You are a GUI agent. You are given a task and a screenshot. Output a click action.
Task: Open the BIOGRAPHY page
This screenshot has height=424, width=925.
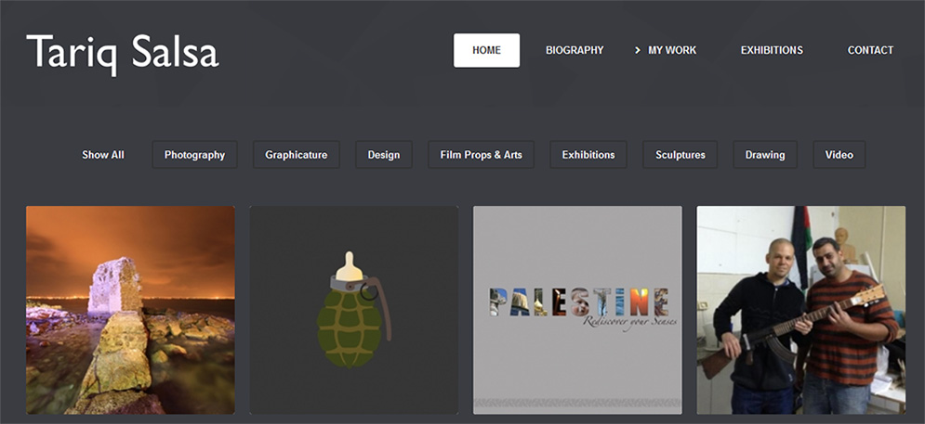(574, 50)
